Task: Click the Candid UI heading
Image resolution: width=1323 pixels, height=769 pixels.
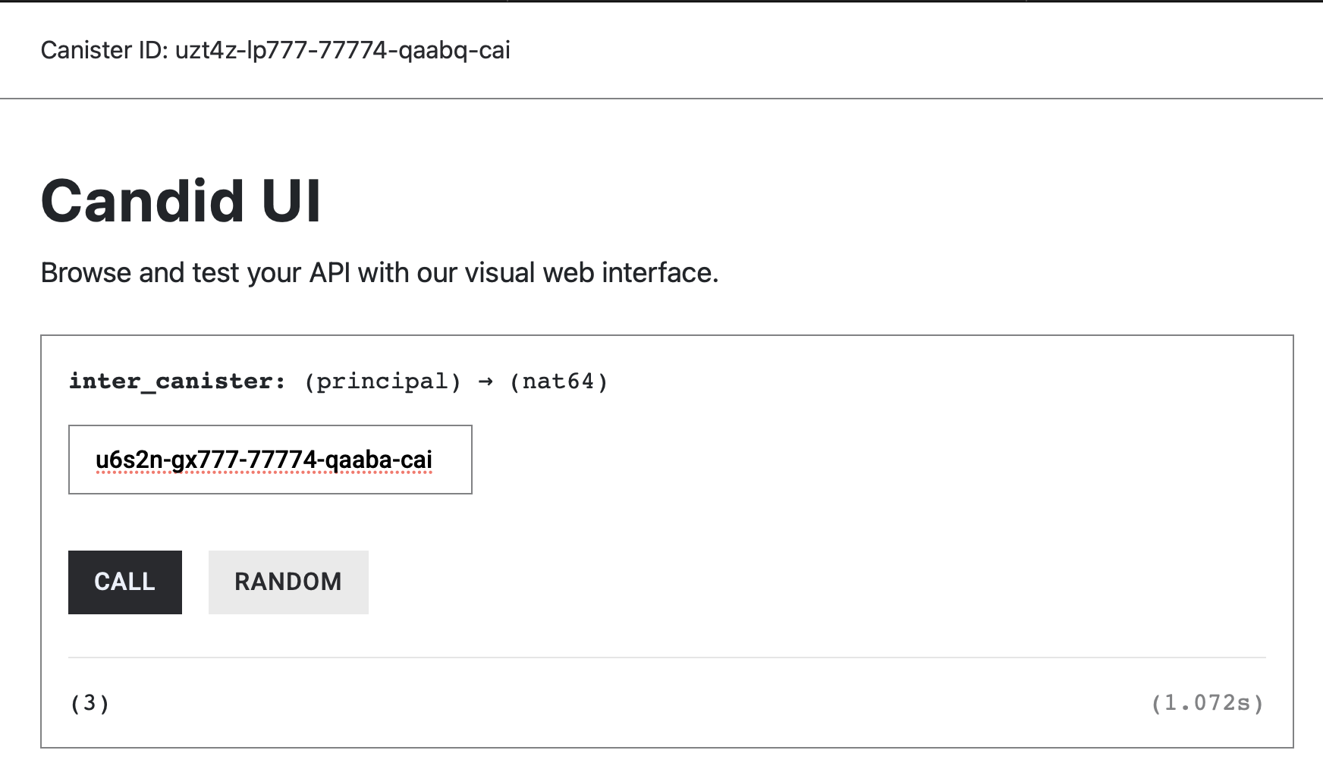Action: (x=181, y=199)
